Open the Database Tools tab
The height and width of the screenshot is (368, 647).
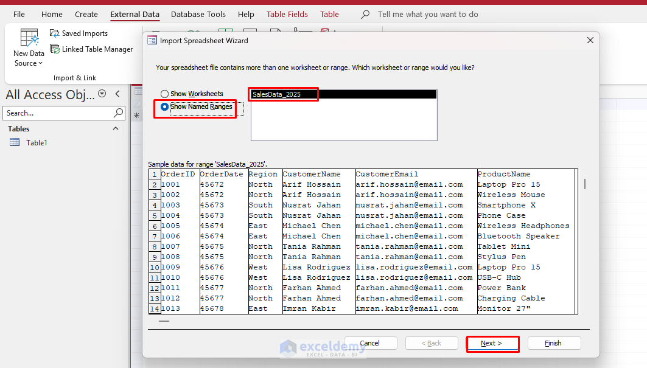(x=198, y=15)
